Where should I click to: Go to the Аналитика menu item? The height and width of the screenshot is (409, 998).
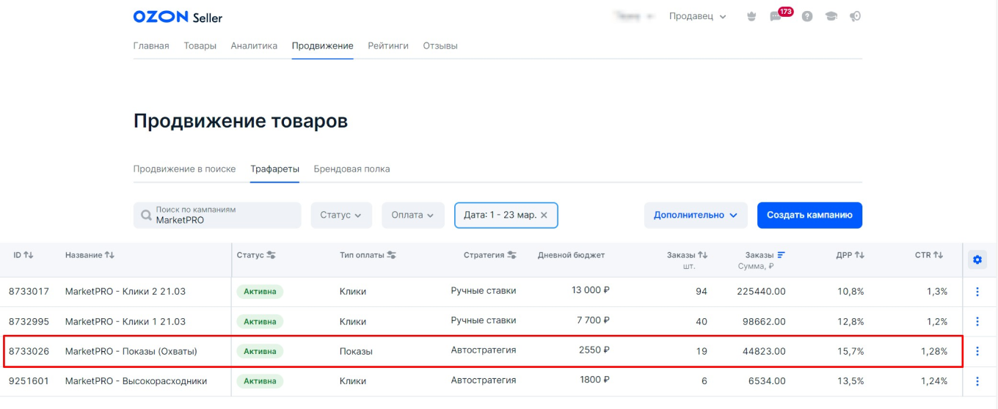pos(254,45)
